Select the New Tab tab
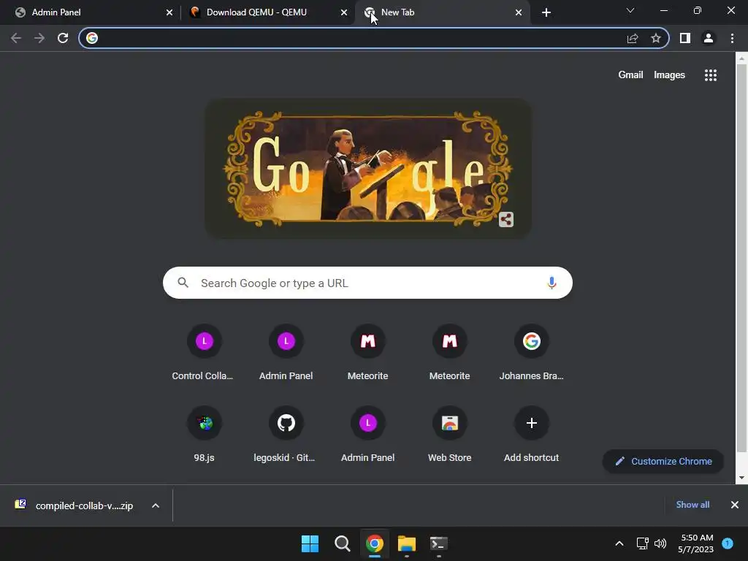The height and width of the screenshot is (561, 748). pyautogui.click(x=441, y=12)
